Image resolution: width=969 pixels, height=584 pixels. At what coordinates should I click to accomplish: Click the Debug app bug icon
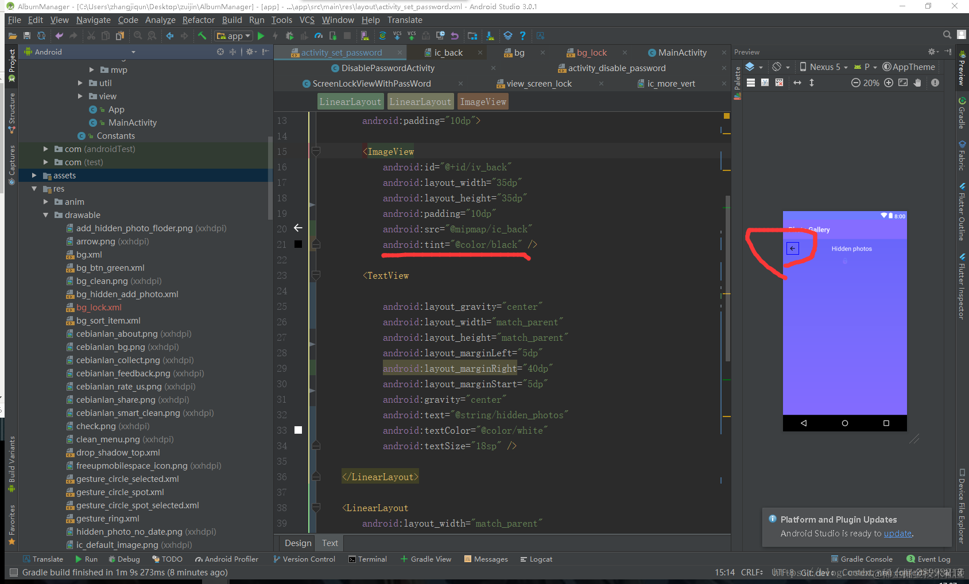pyautogui.click(x=289, y=36)
